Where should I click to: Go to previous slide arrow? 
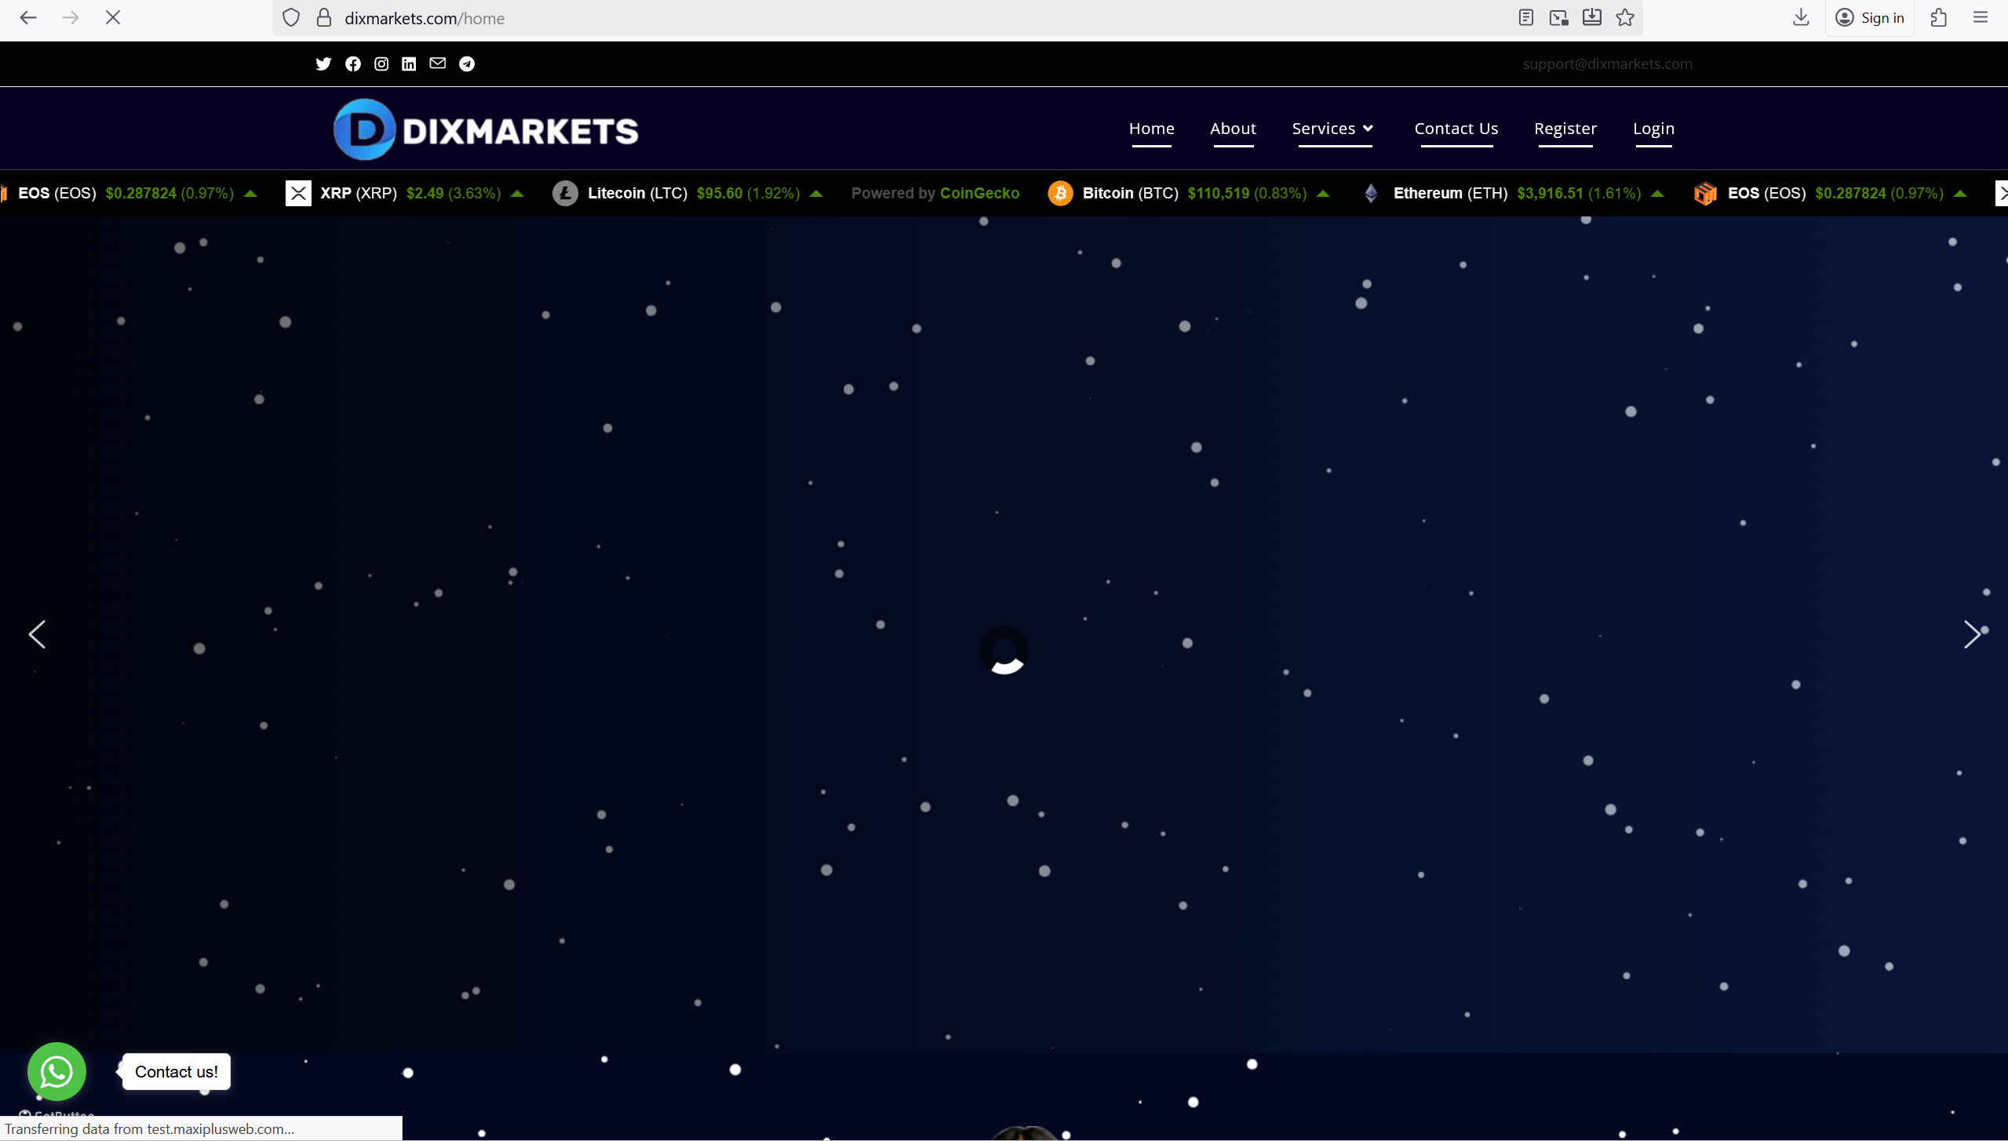click(37, 634)
